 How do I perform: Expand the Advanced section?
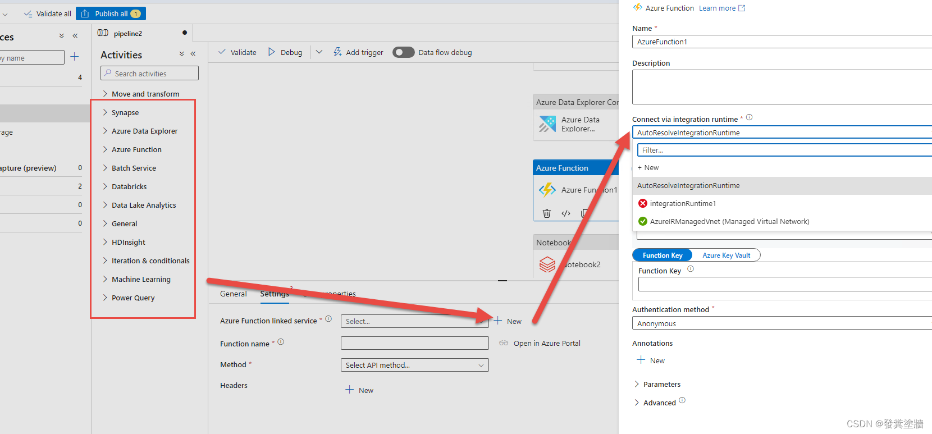coord(655,403)
